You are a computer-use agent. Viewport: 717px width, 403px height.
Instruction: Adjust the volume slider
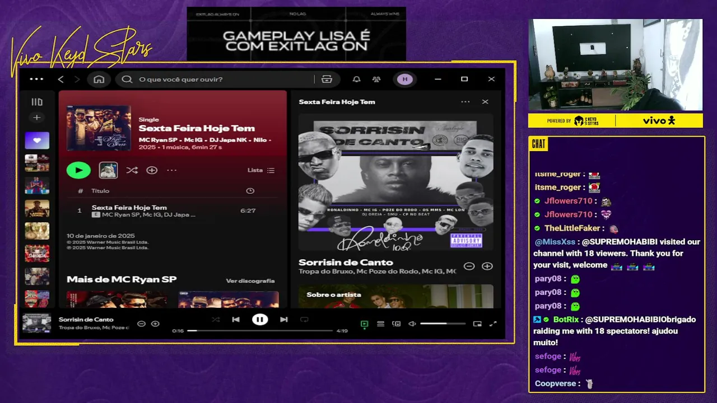pos(443,324)
